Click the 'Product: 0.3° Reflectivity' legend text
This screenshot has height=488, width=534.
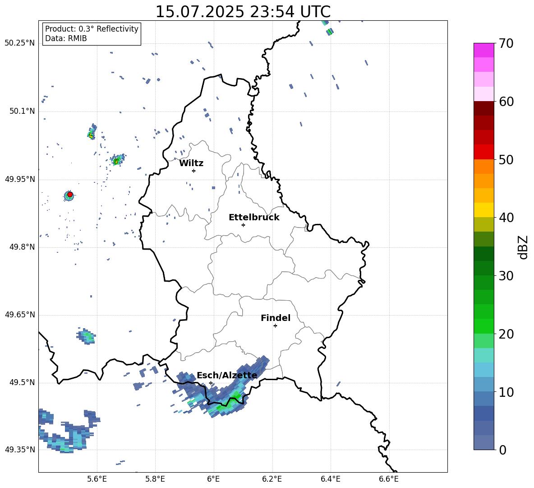click(92, 29)
